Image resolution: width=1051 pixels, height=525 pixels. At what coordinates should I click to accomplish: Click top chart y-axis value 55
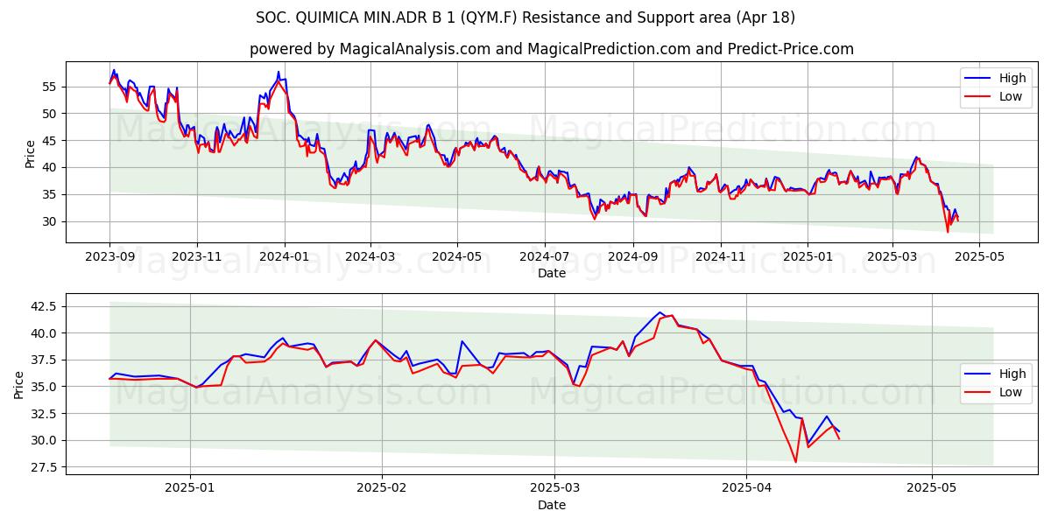click(x=52, y=87)
